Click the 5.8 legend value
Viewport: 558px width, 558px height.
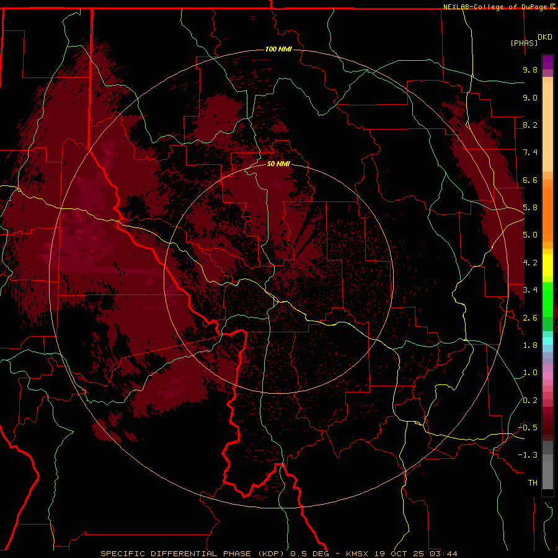tap(530, 208)
